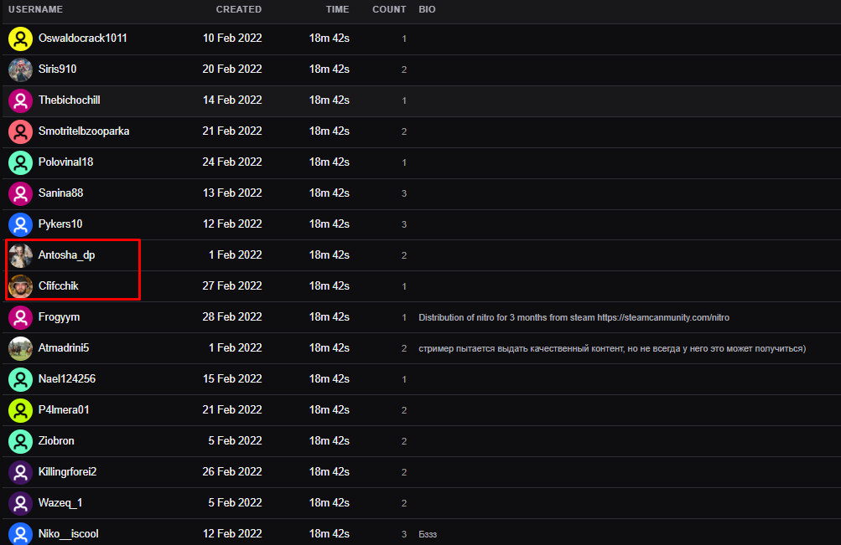
Task: Click Smotritelbzooparka's coral avatar icon
Action: [20, 131]
